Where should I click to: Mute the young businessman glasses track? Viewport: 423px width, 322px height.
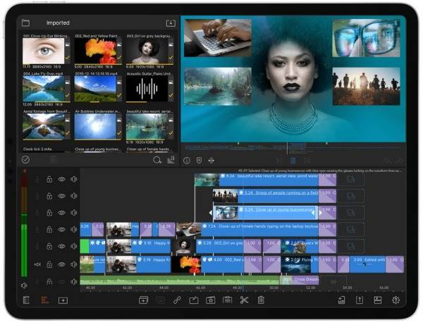point(73,213)
